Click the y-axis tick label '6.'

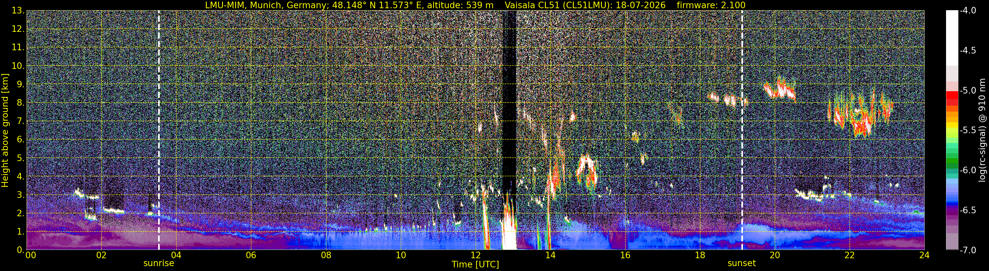tap(20, 140)
